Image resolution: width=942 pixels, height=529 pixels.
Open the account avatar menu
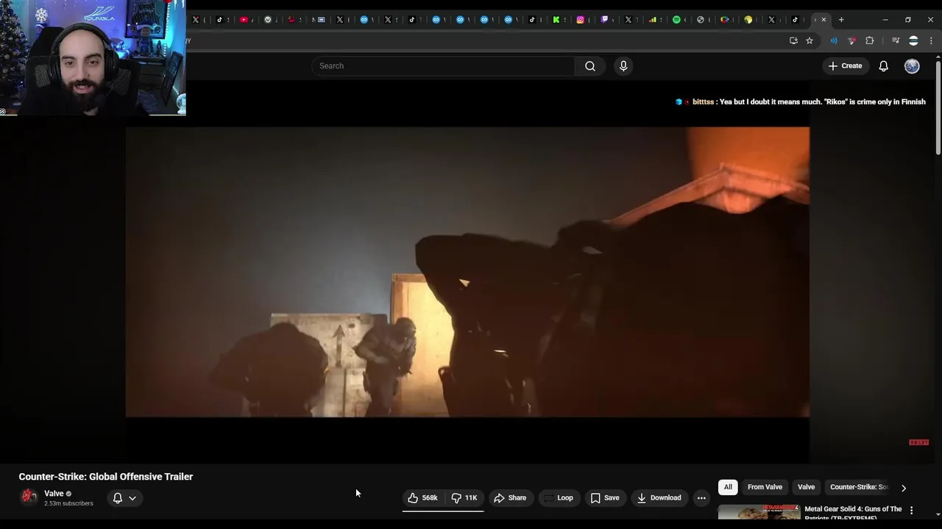click(912, 66)
